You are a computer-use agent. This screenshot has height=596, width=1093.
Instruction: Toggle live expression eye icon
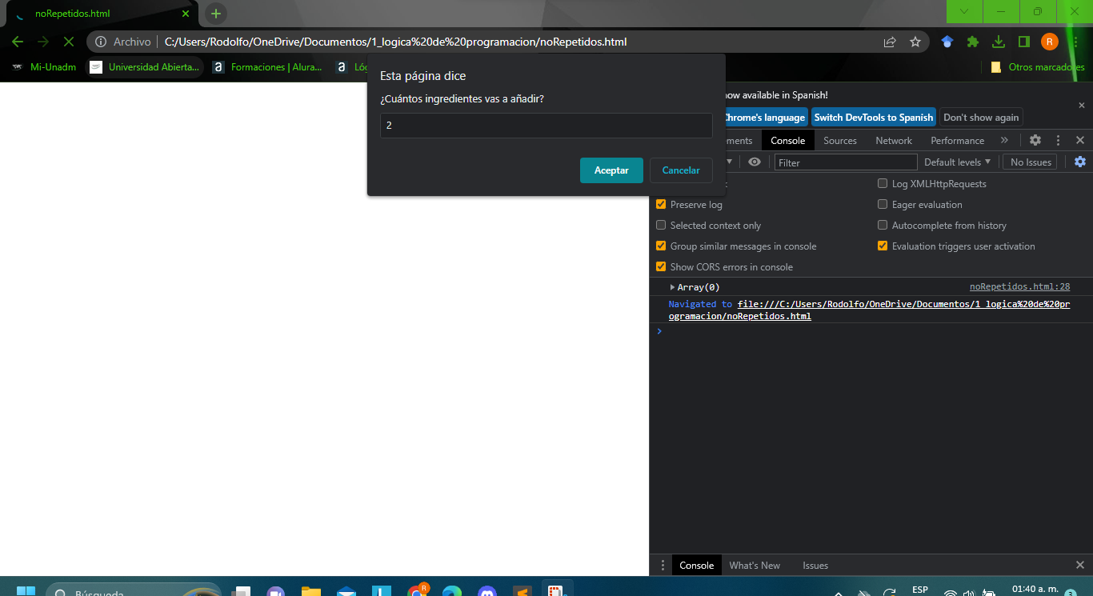point(755,162)
